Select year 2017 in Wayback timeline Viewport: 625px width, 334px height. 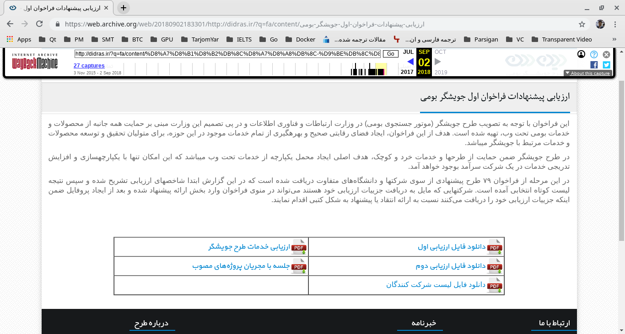pyautogui.click(x=407, y=72)
